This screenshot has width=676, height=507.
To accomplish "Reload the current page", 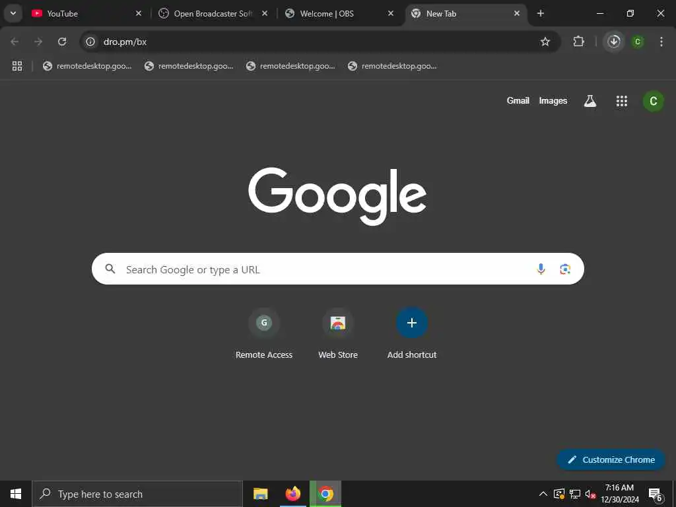I will [62, 42].
